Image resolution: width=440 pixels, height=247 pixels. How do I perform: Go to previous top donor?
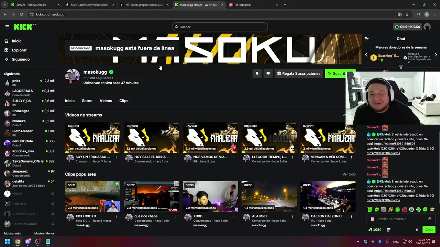[x=366, y=55]
